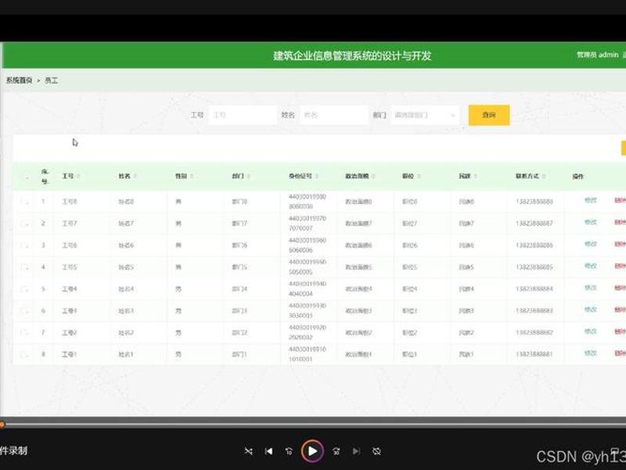The width and height of the screenshot is (626, 470).
Task: Click 修改 edit link for 工号4 row
Action: (591, 287)
